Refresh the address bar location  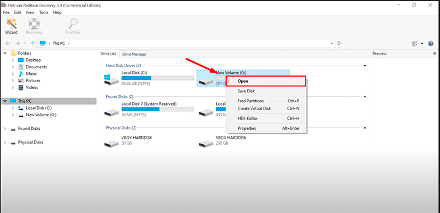click(x=339, y=43)
